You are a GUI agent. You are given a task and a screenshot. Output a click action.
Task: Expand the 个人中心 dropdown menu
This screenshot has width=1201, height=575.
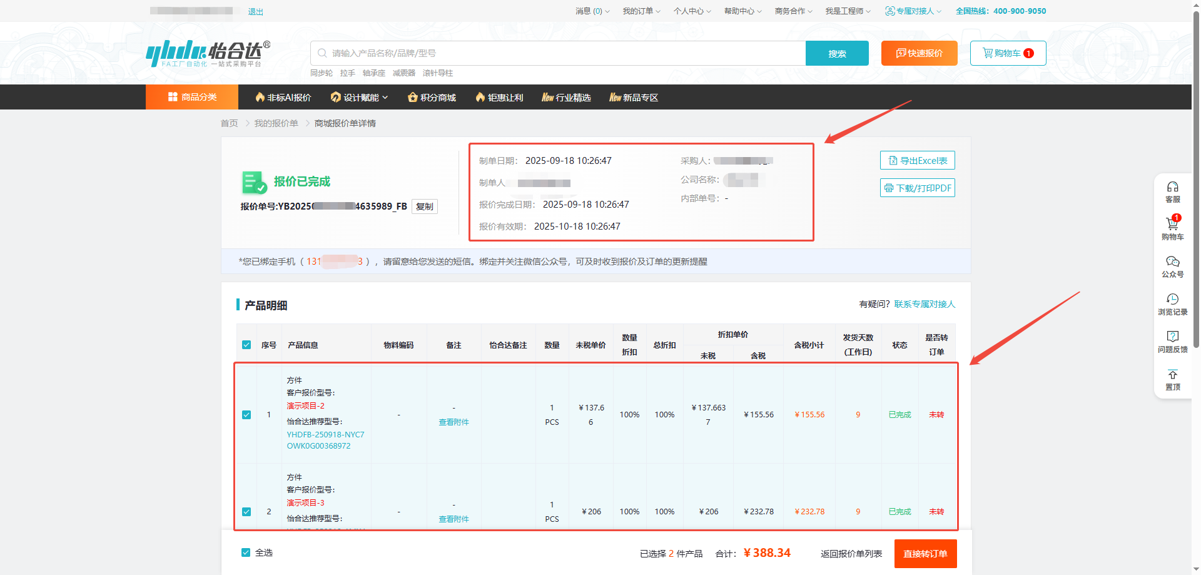(691, 11)
